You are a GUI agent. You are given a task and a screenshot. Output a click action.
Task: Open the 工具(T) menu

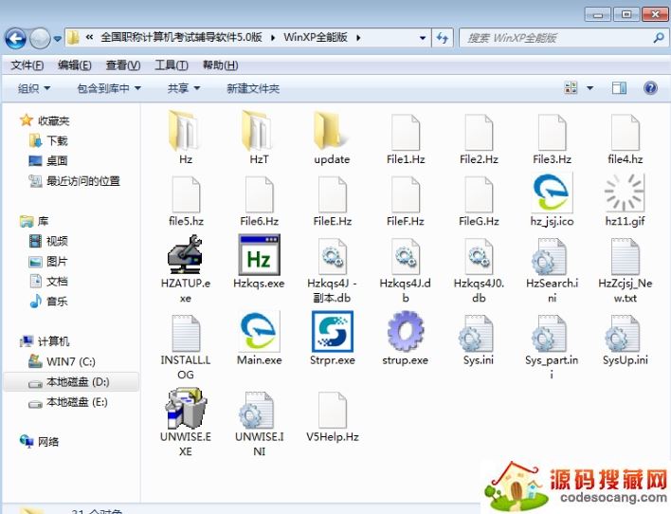[x=171, y=65]
